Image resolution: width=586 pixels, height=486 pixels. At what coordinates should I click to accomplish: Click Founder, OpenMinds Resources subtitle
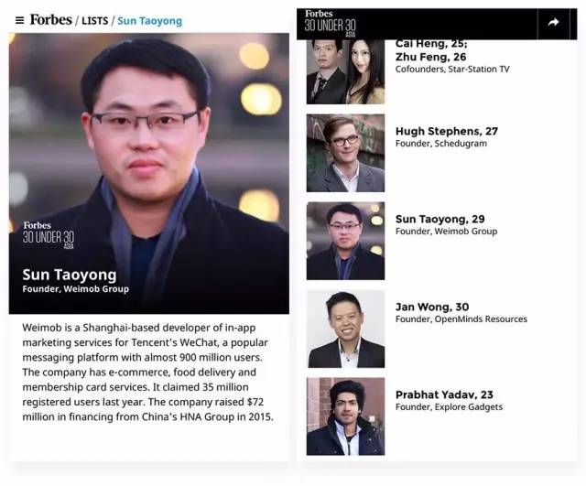(461, 319)
